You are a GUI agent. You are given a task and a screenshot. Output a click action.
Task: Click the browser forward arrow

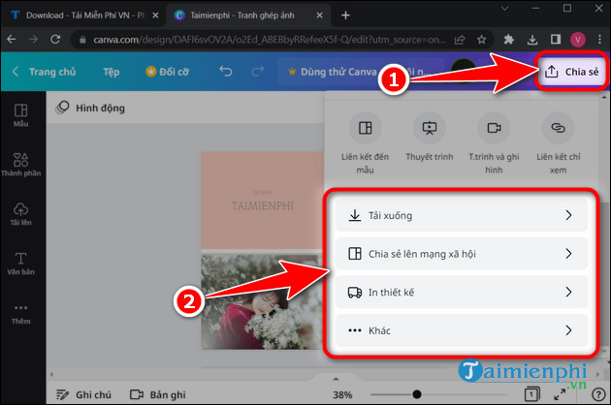pyautogui.click(x=34, y=40)
